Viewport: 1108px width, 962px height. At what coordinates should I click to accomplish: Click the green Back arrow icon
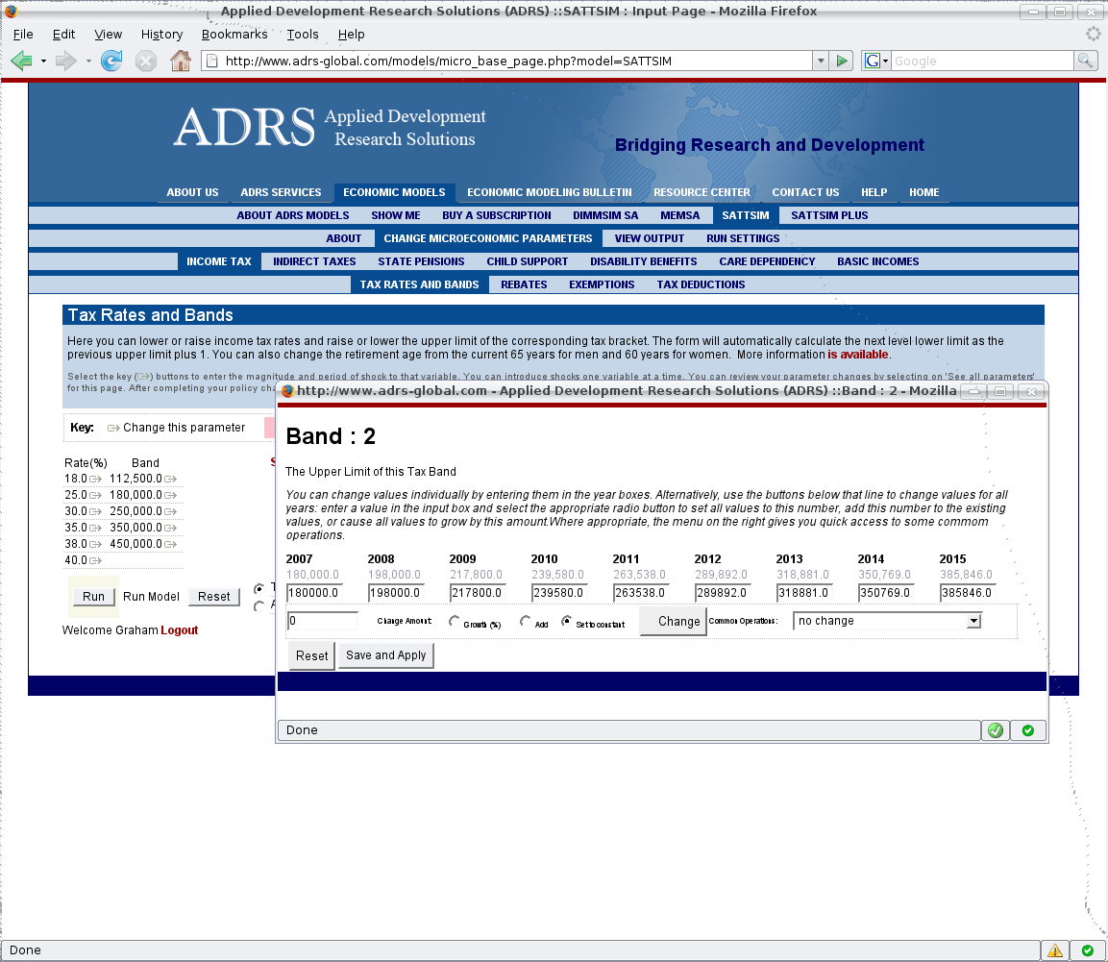click(21, 62)
